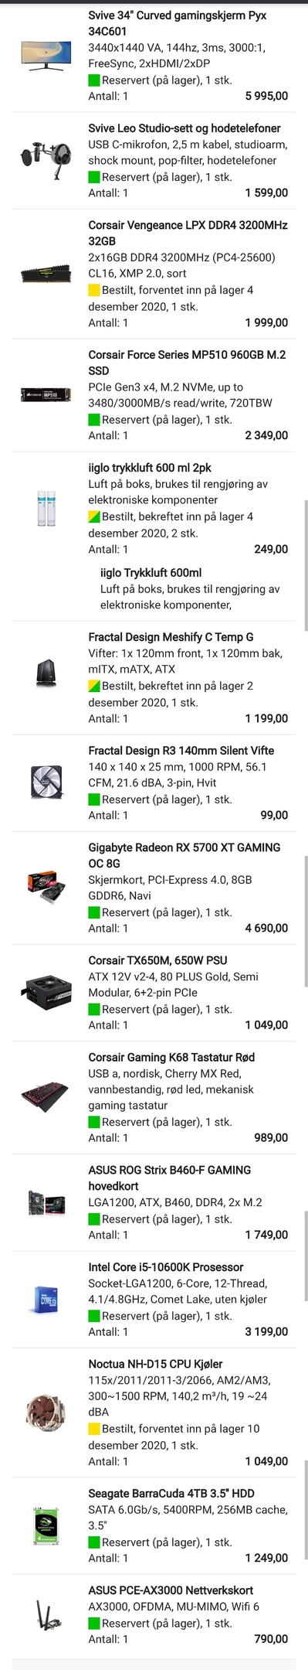308x1670 pixels.
Task: Click the Corsair Force MP510 SSD image
Action: coord(46,395)
